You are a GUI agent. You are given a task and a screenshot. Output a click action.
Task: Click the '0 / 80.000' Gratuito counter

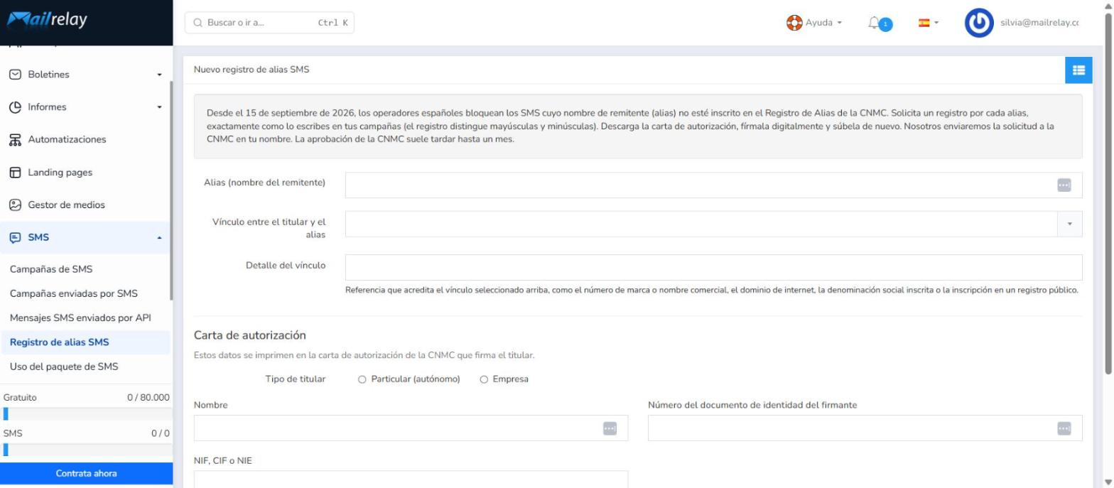148,397
